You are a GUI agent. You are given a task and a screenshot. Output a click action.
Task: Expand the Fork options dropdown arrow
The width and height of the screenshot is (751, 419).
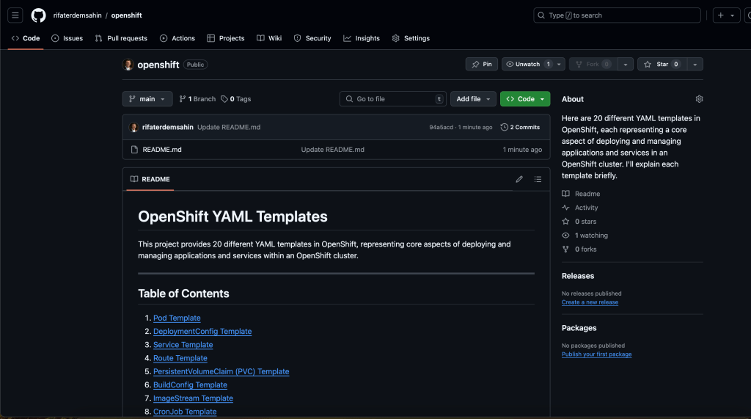pos(626,65)
